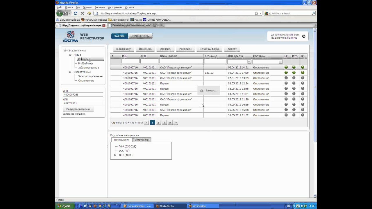Viewport: 372px width, 209px height.
Task: Bookmark this page with the star icon
Action: point(256,13)
